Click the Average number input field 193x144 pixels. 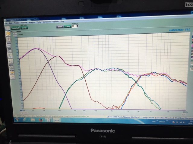pyautogui.click(x=73, y=26)
